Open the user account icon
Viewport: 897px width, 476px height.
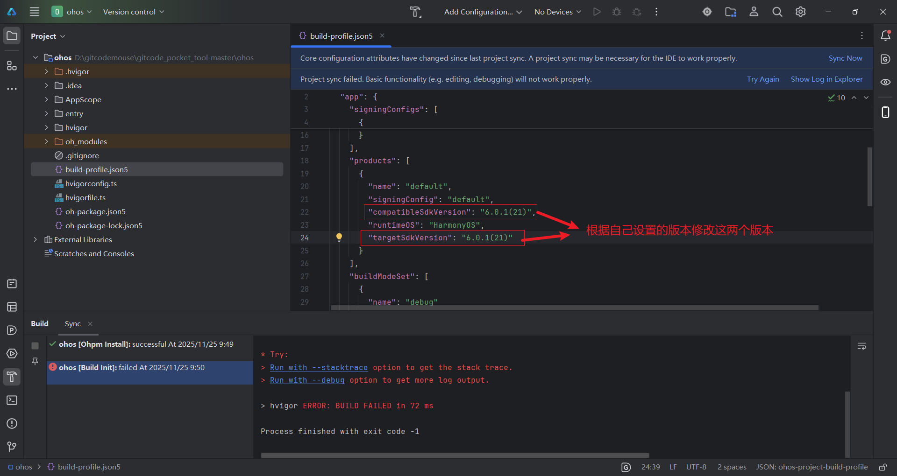[754, 12]
